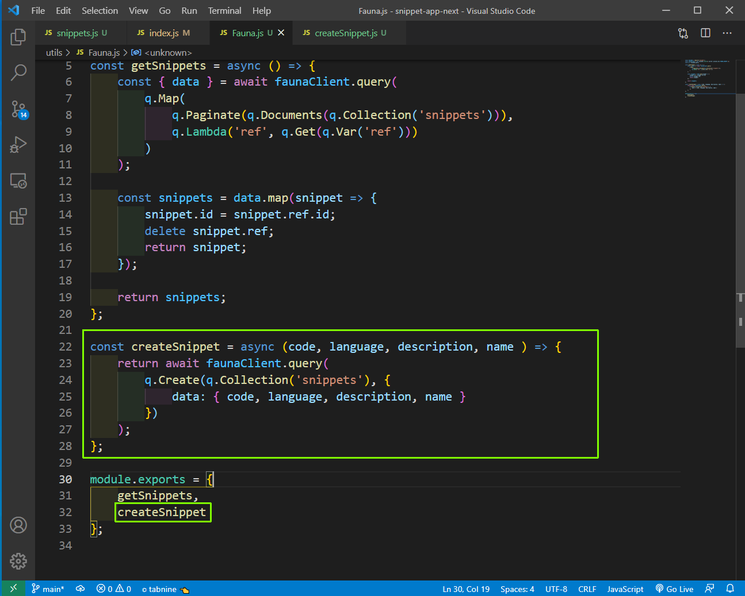Screen dimensions: 745x596
Task: Click the Publish to cloud sync icon
Action: click(81, 589)
